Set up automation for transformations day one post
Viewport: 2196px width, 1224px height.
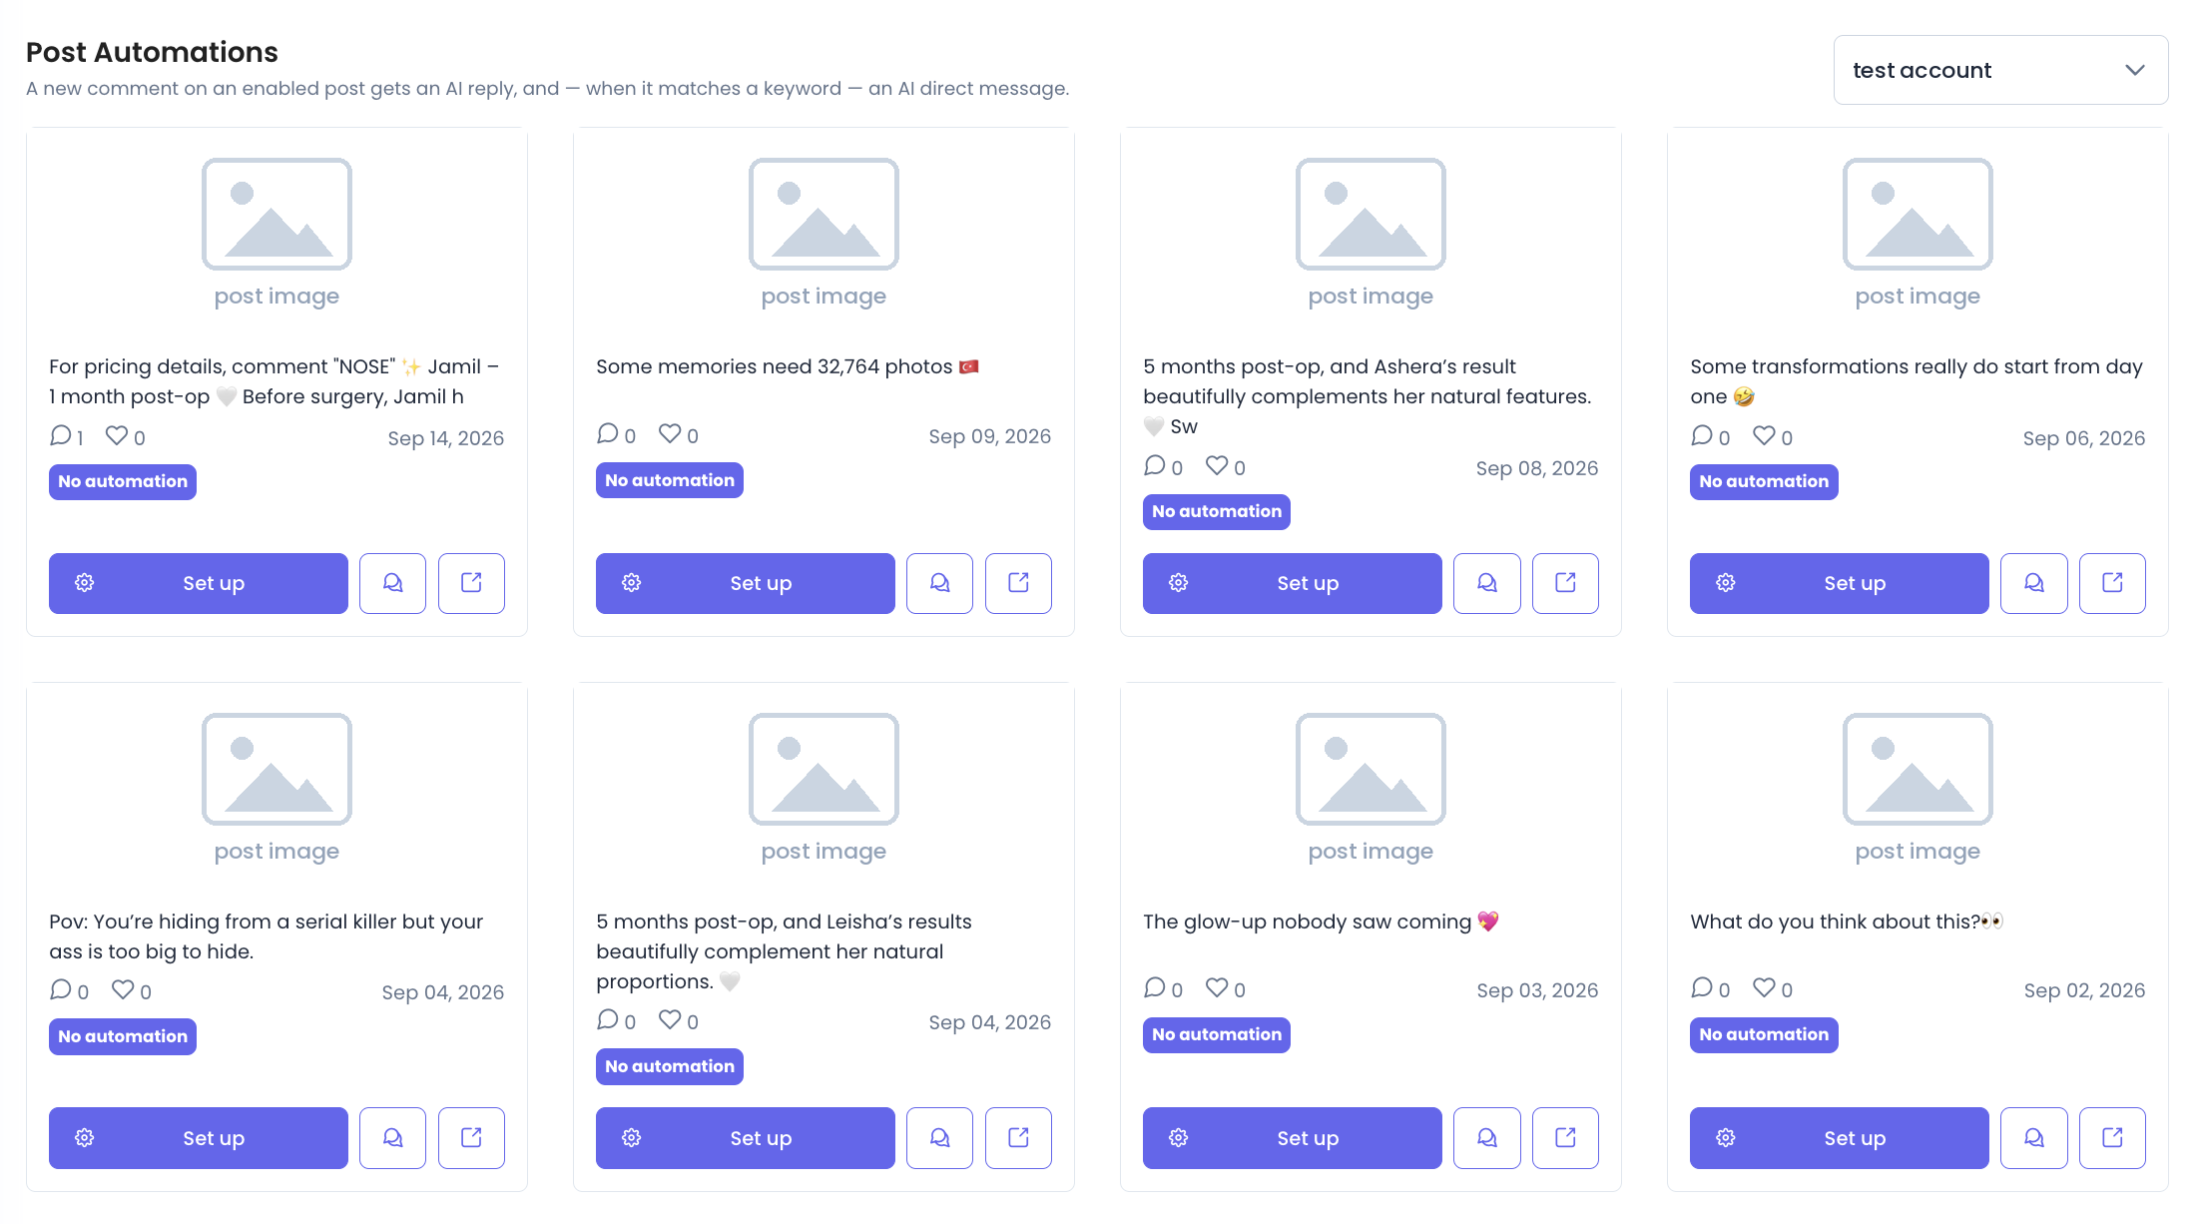pyautogui.click(x=1840, y=583)
